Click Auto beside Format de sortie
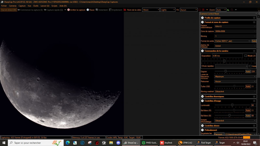Image resolution: width=260 pixels, height=146 pixels. click(x=254, y=41)
